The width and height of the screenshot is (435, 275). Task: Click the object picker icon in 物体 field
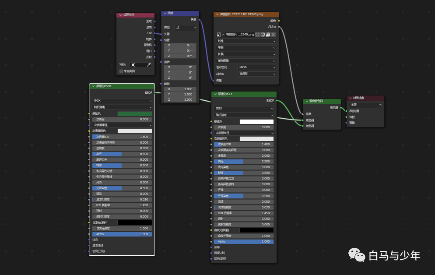point(133,65)
